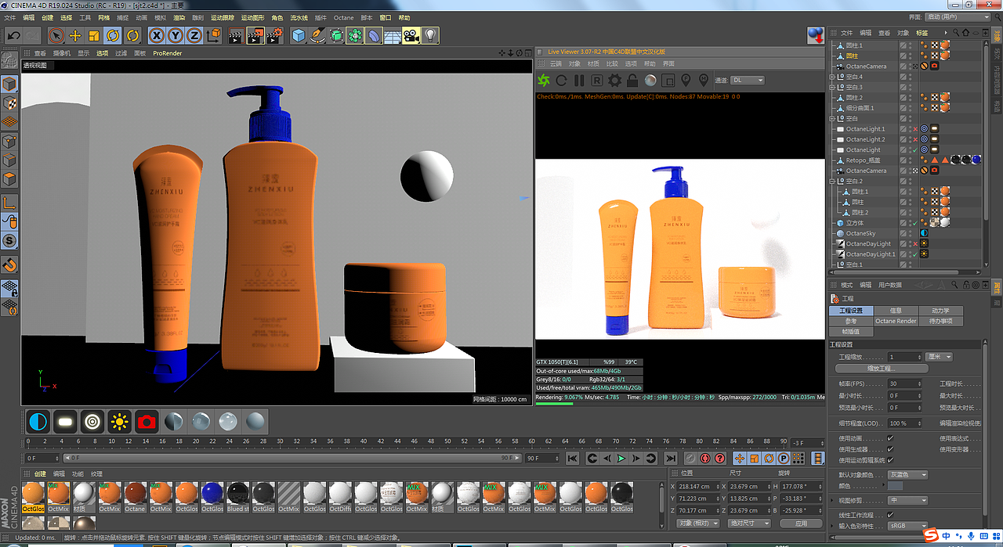Screen dimensions: 1003x547
Task: Click the 应用 apply button
Action: (x=800, y=523)
